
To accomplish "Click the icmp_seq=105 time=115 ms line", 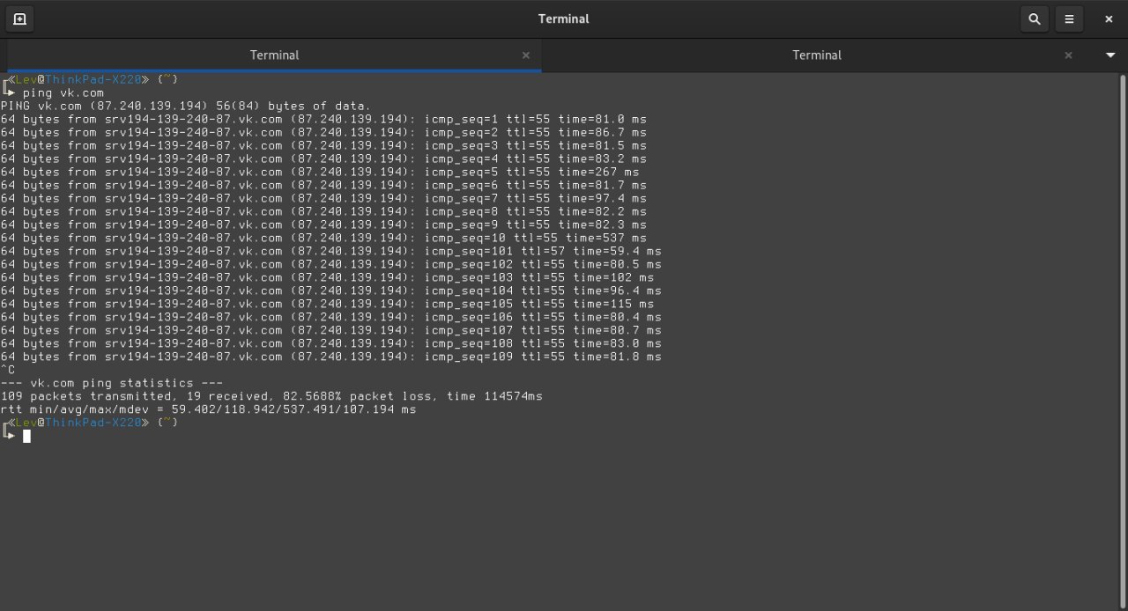I will [x=328, y=304].
